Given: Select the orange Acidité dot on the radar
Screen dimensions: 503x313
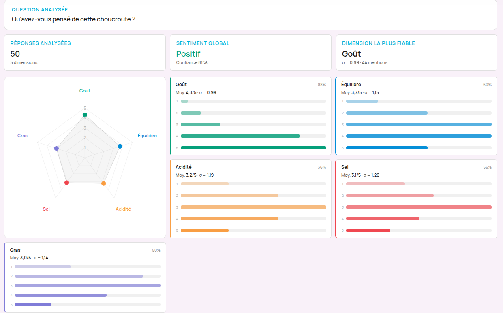Looking at the screenshot, I should (x=103, y=183).
